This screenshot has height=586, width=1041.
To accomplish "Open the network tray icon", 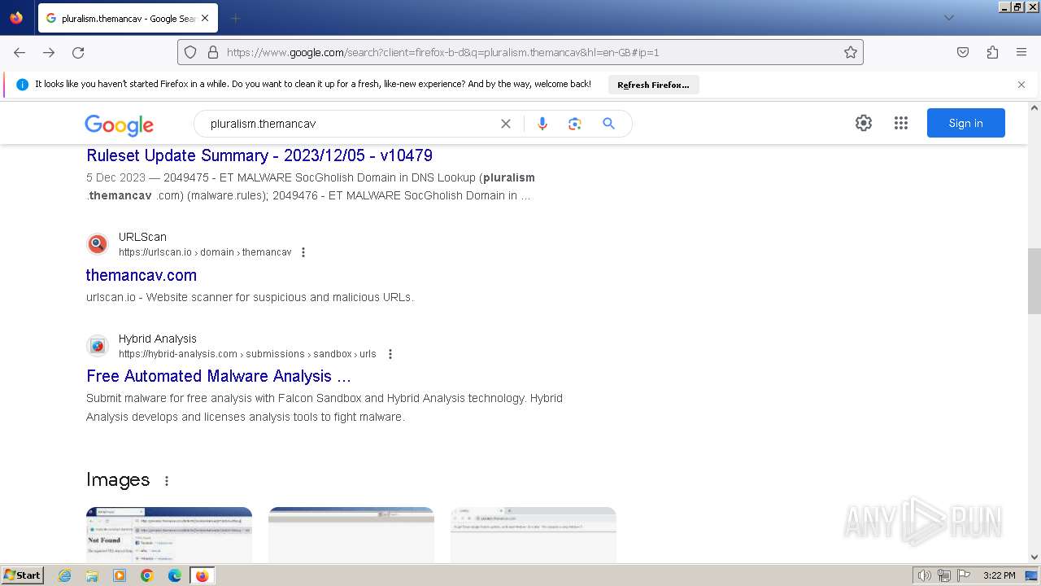I will coord(943,575).
